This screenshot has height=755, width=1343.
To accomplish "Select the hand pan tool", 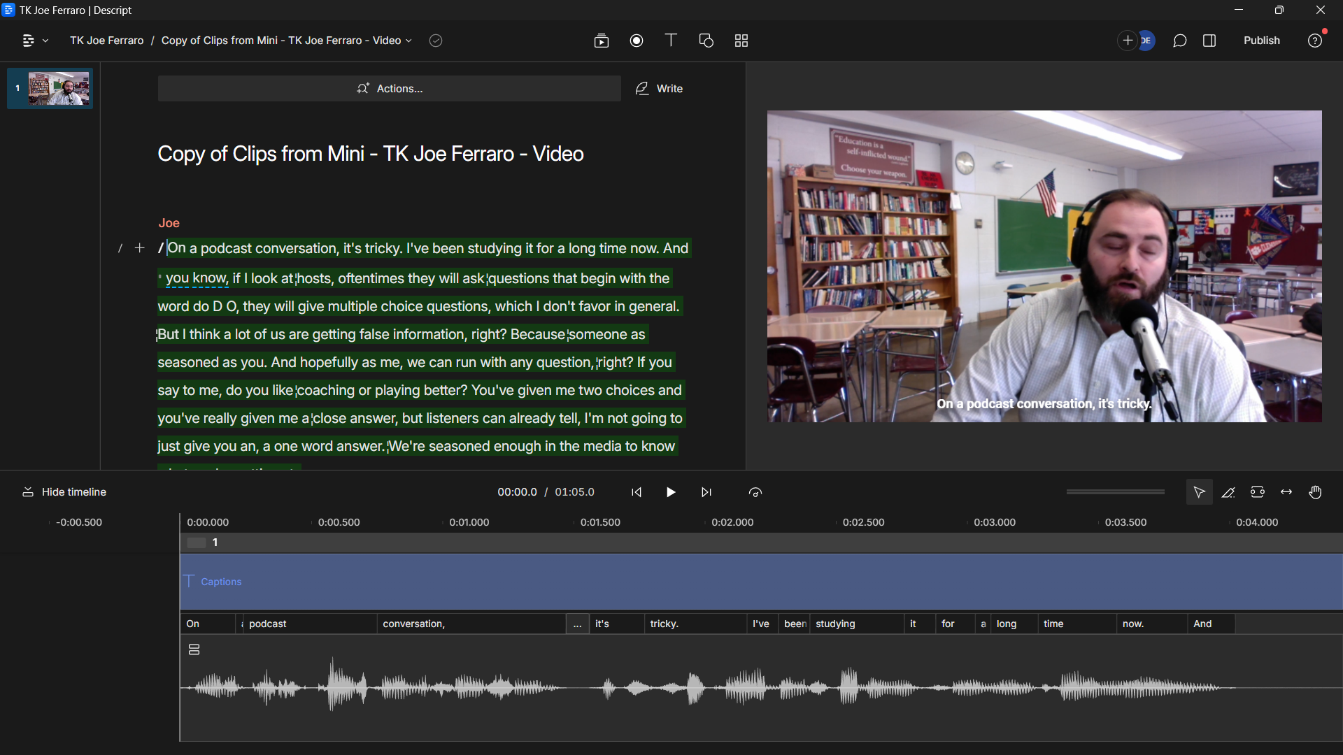I will click(x=1316, y=492).
